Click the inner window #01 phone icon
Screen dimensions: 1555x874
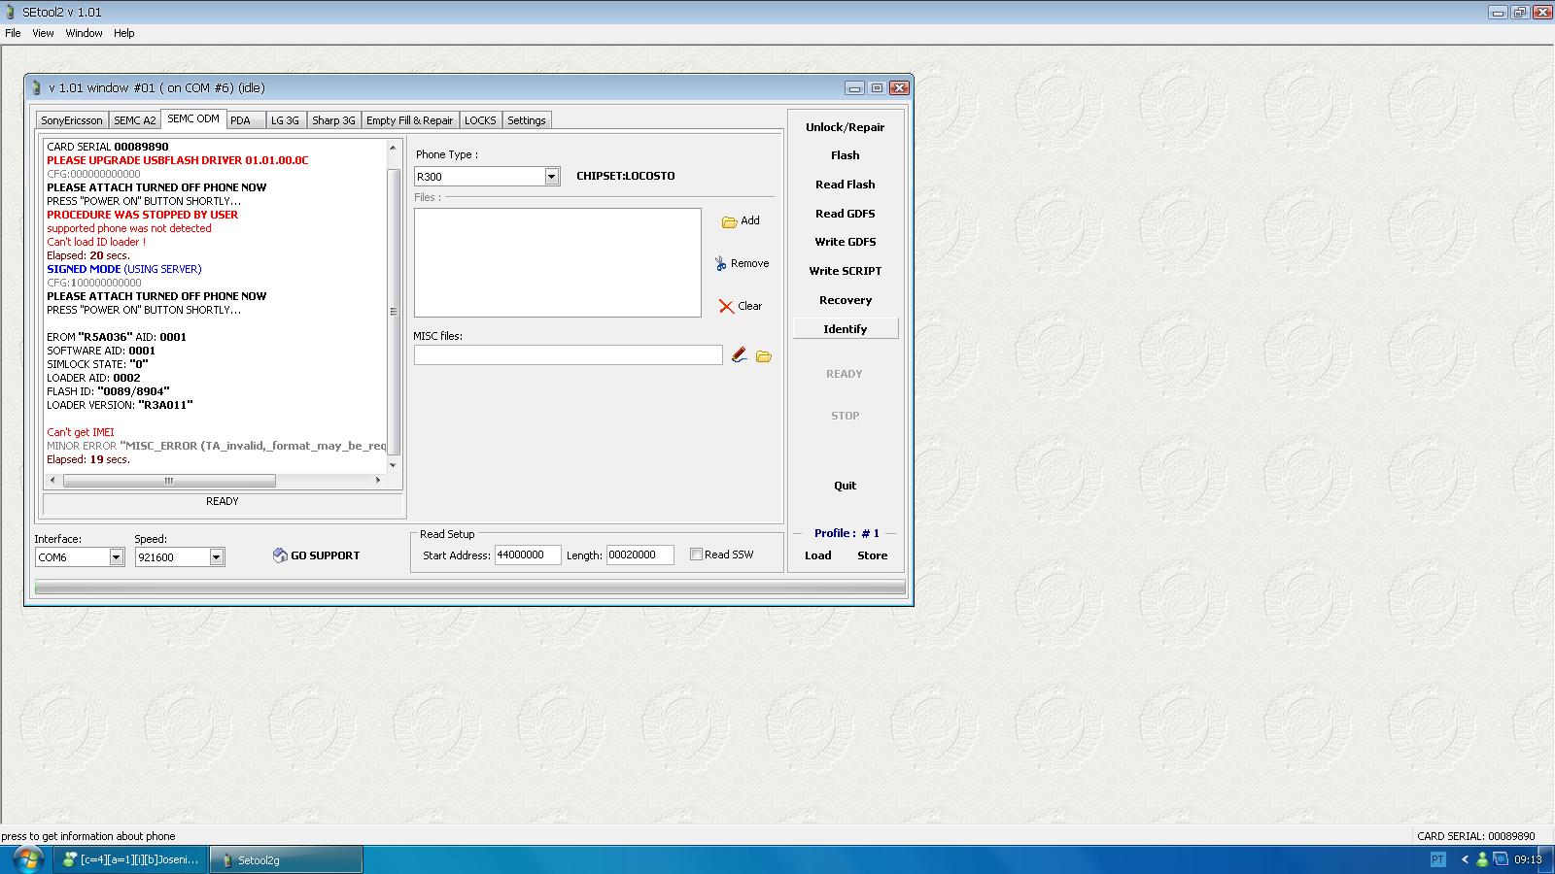tap(37, 87)
